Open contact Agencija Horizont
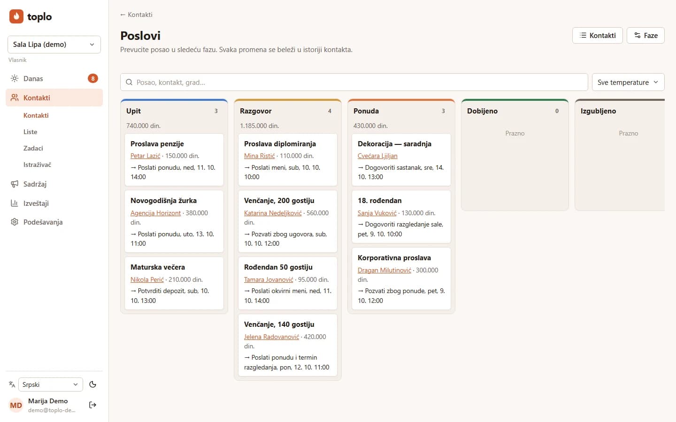The height and width of the screenshot is (422, 676). pyautogui.click(x=155, y=213)
